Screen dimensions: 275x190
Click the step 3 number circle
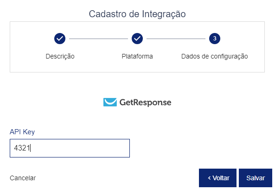pyautogui.click(x=215, y=39)
